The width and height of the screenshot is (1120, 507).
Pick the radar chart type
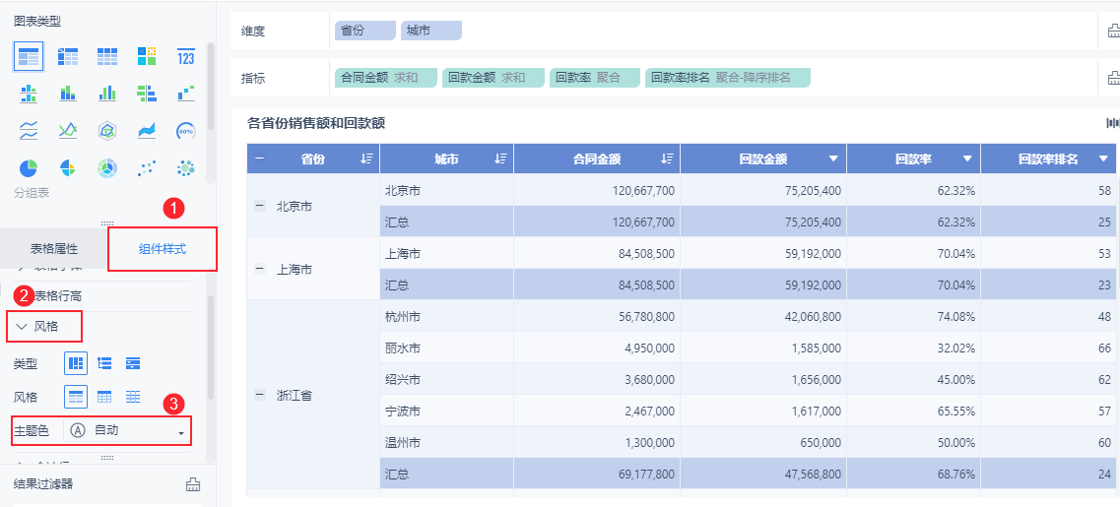pyautogui.click(x=107, y=131)
